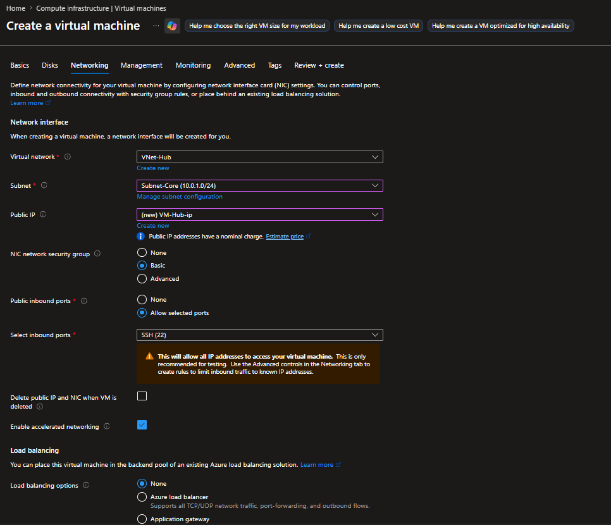This screenshot has width=611, height=525.
Task: Switch to the Networking tab
Action: [x=90, y=65]
